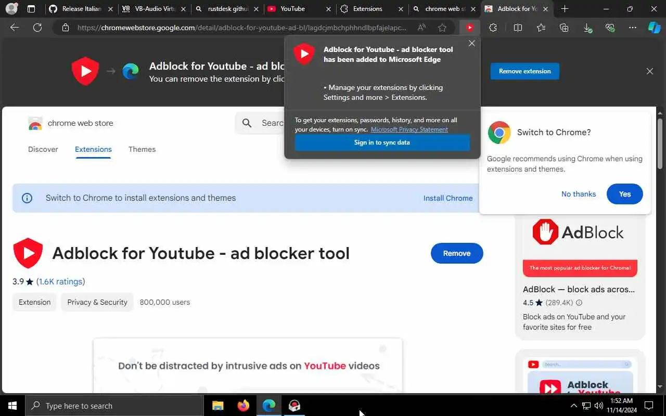This screenshot has width=666, height=416.
Task: Switch to the rustdesk github search tab
Action: click(x=226, y=9)
